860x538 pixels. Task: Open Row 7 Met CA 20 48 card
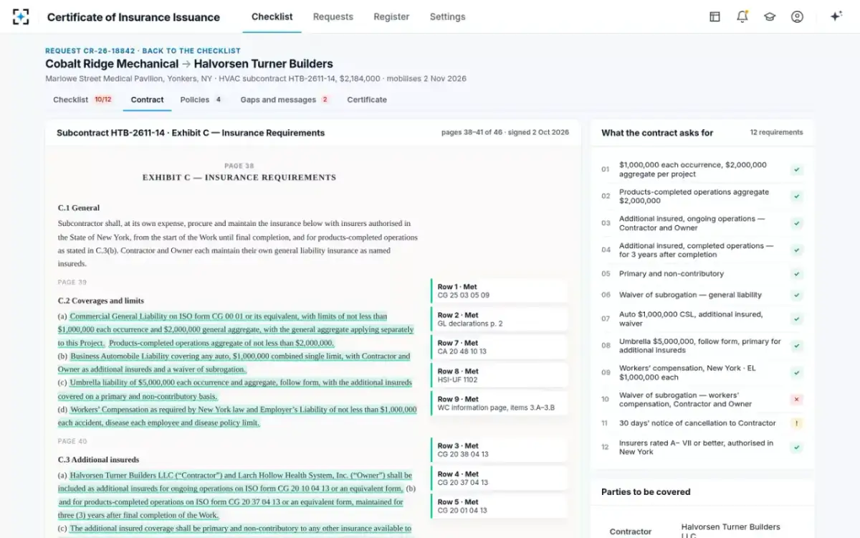(x=499, y=347)
